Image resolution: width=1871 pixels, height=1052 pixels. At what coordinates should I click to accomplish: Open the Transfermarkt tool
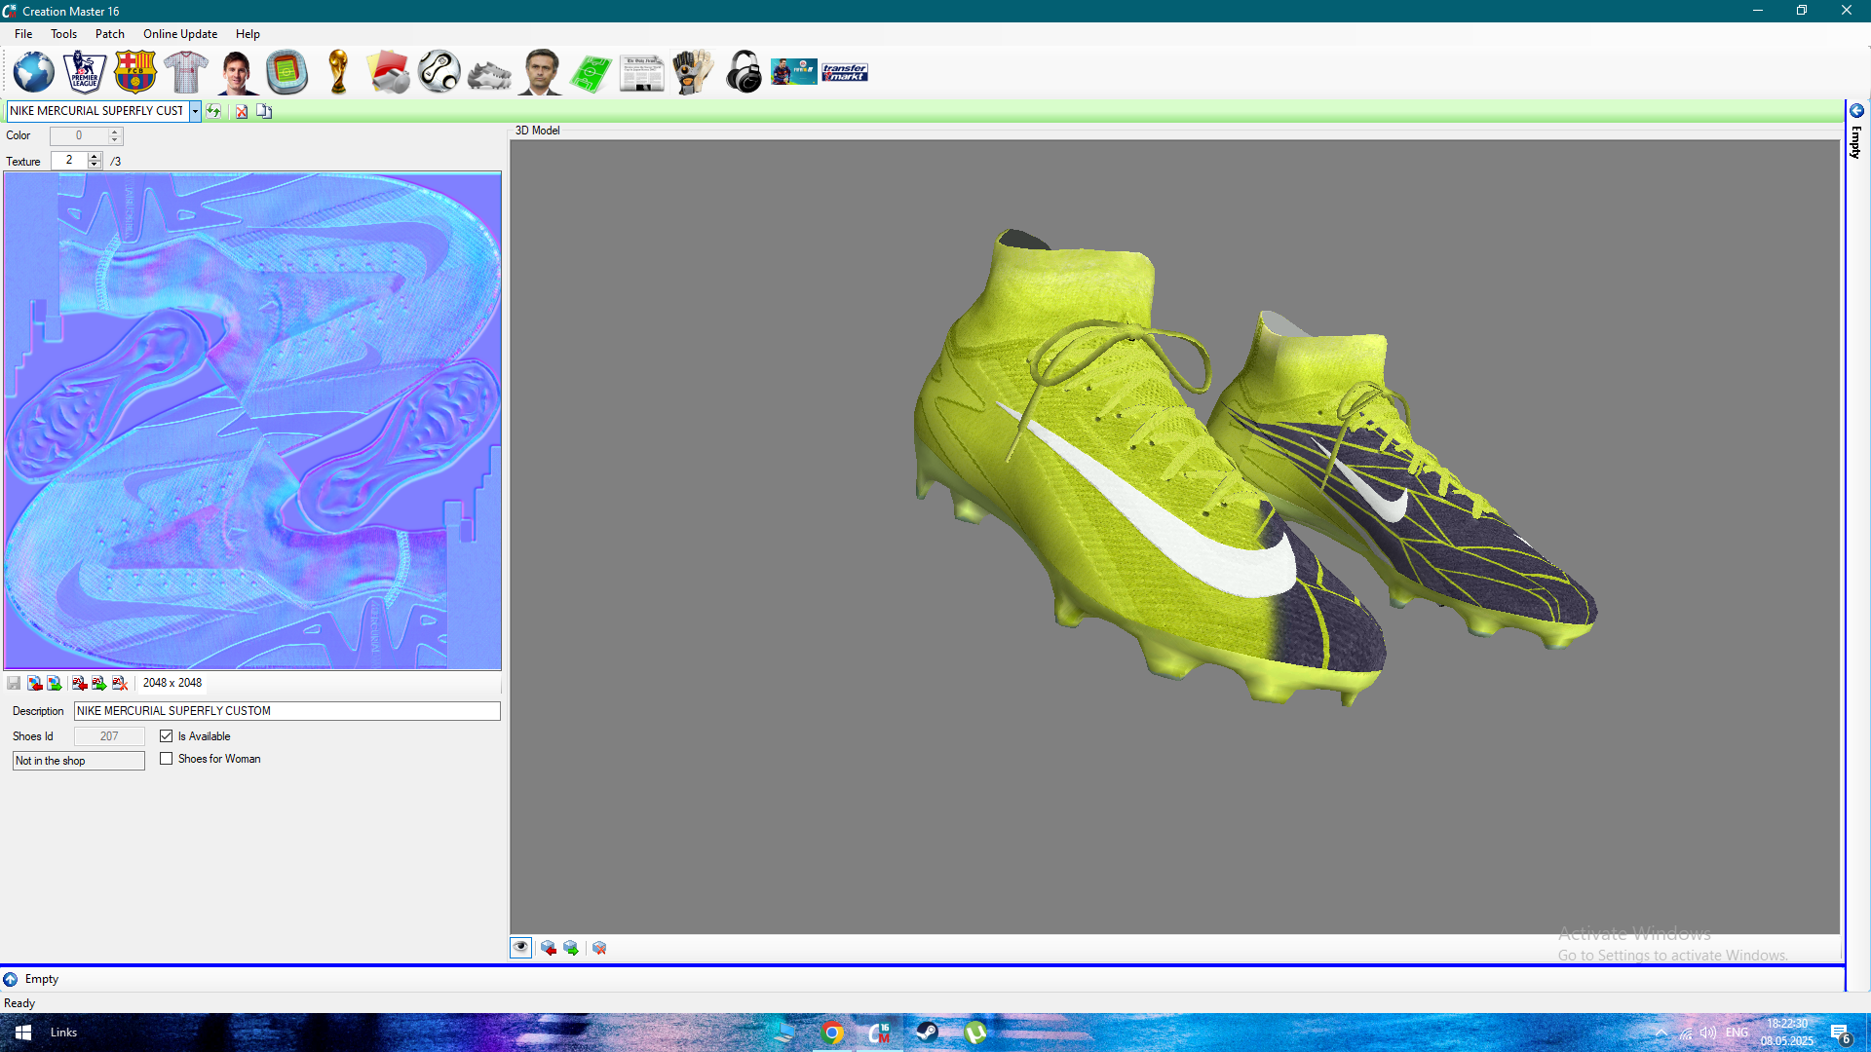click(844, 72)
